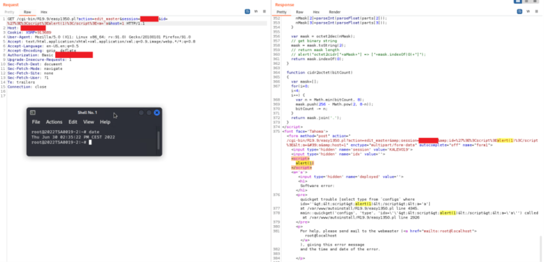Click the 'Shell No. 1' window title
The width and height of the screenshot is (544, 262).
(x=88, y=112)
